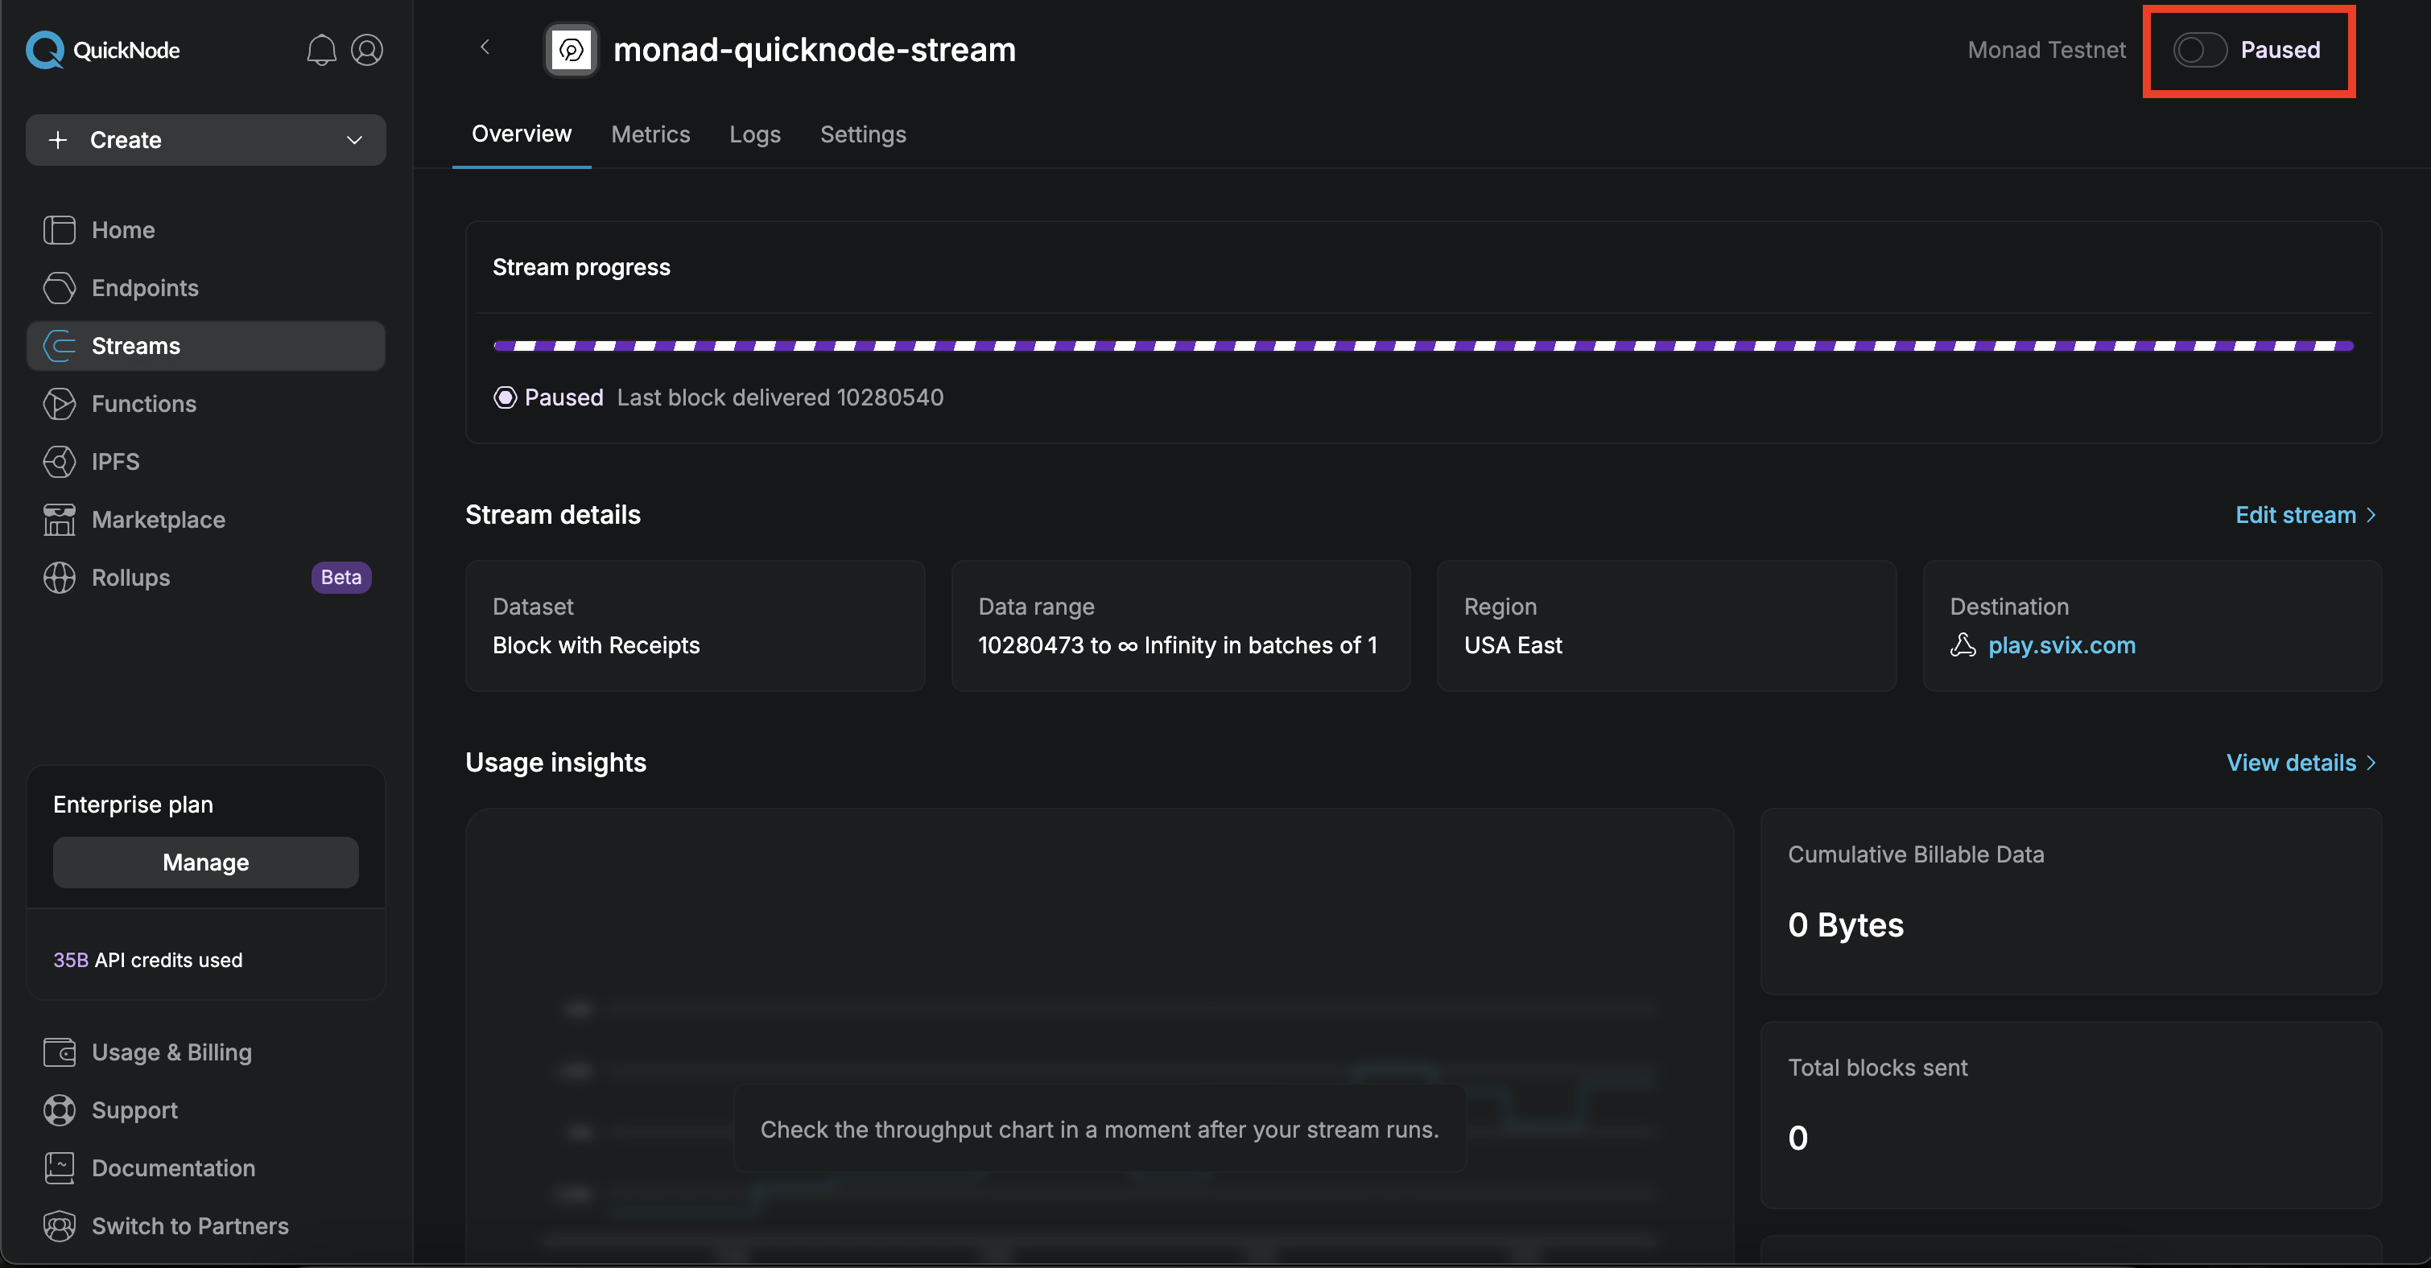Click the Manage plan button

tap(206, 862)
